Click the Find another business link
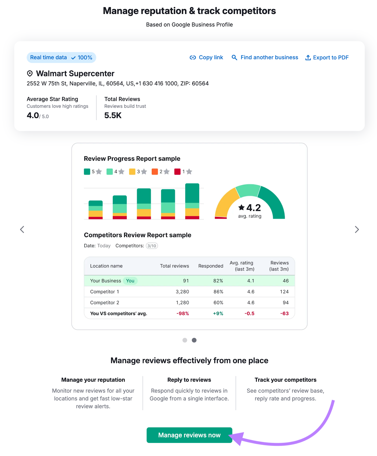The height and width of the screenshot is (456, 377). [x=269, y=58]
